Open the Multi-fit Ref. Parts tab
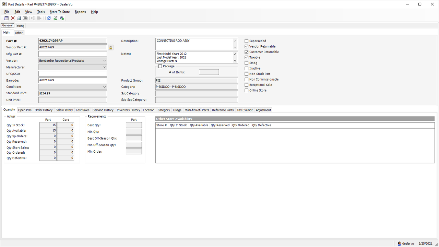This screenshot has height=247, width=439. coord(197,110)
